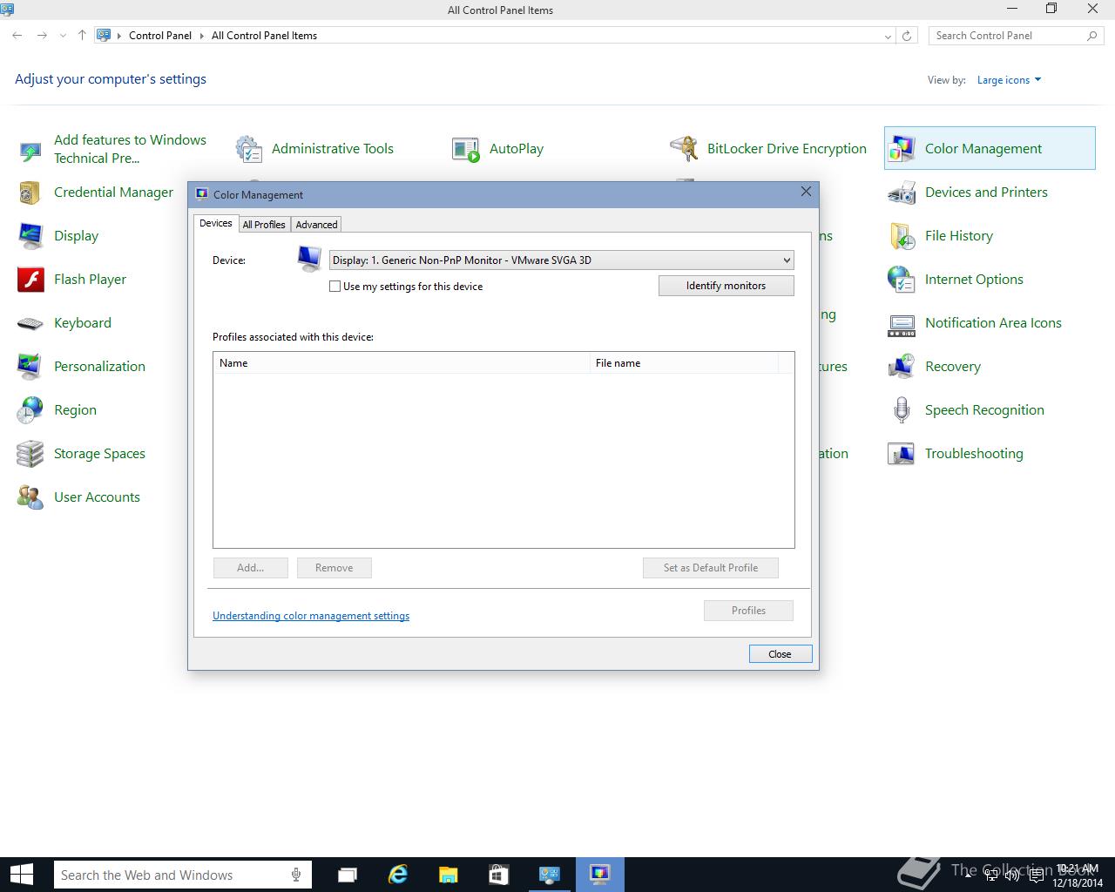This screenshot has width=1115, height=892.
Task: Click the taskbar search microphone icon
Action: pyautogui.click(x=296, y=875)
